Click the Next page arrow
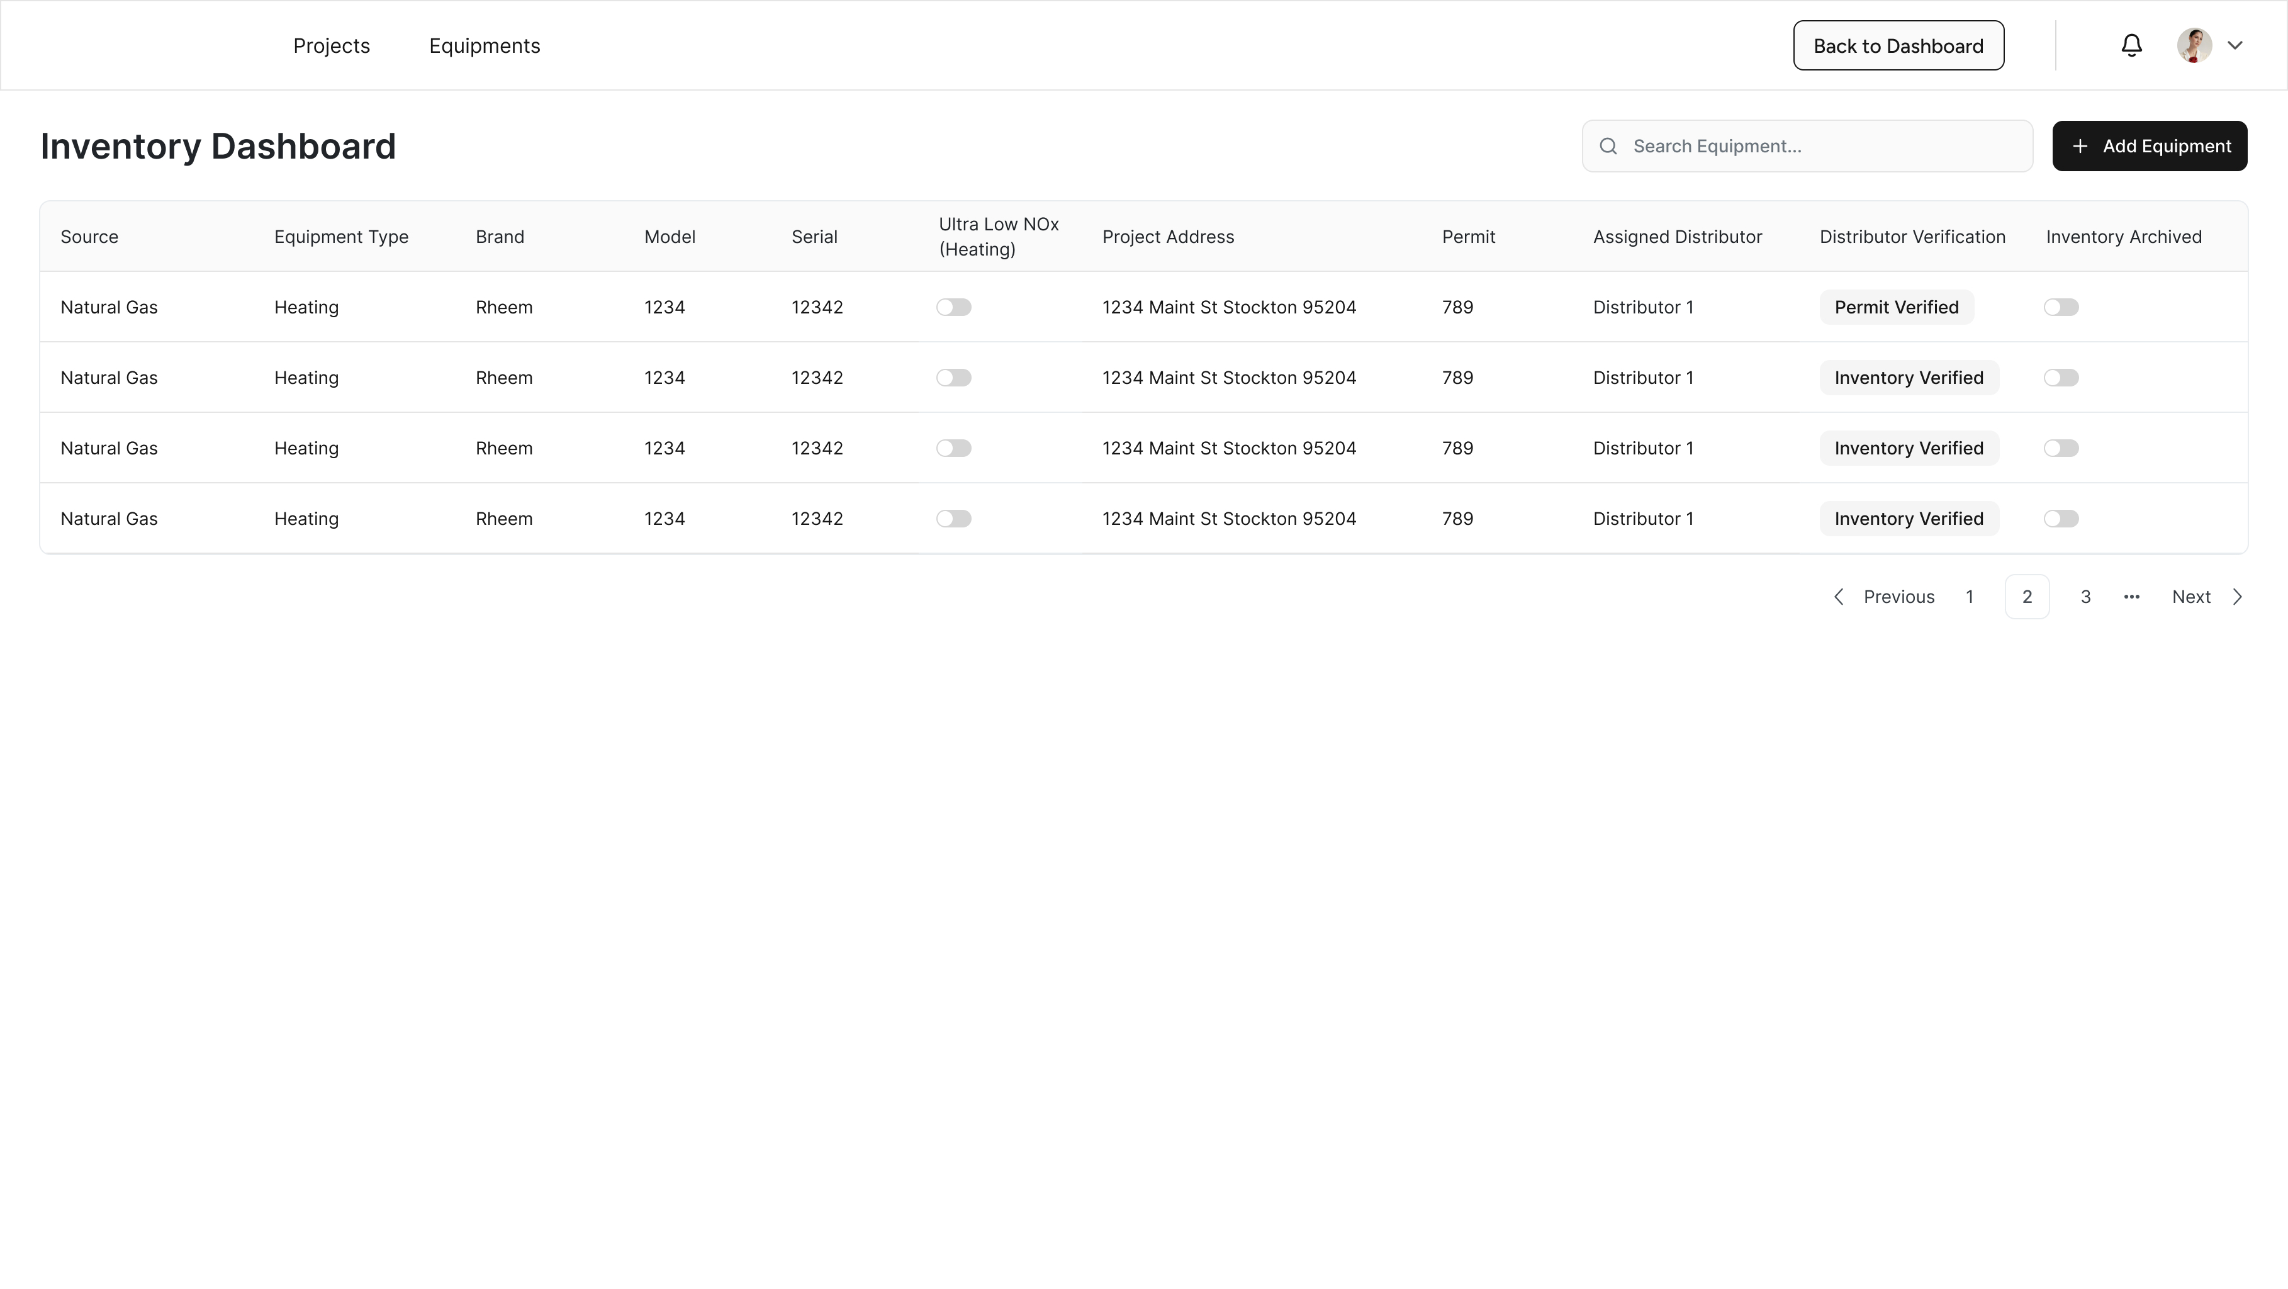Viewport: 2288px width, 1289px height. (x=2238, y=597)
